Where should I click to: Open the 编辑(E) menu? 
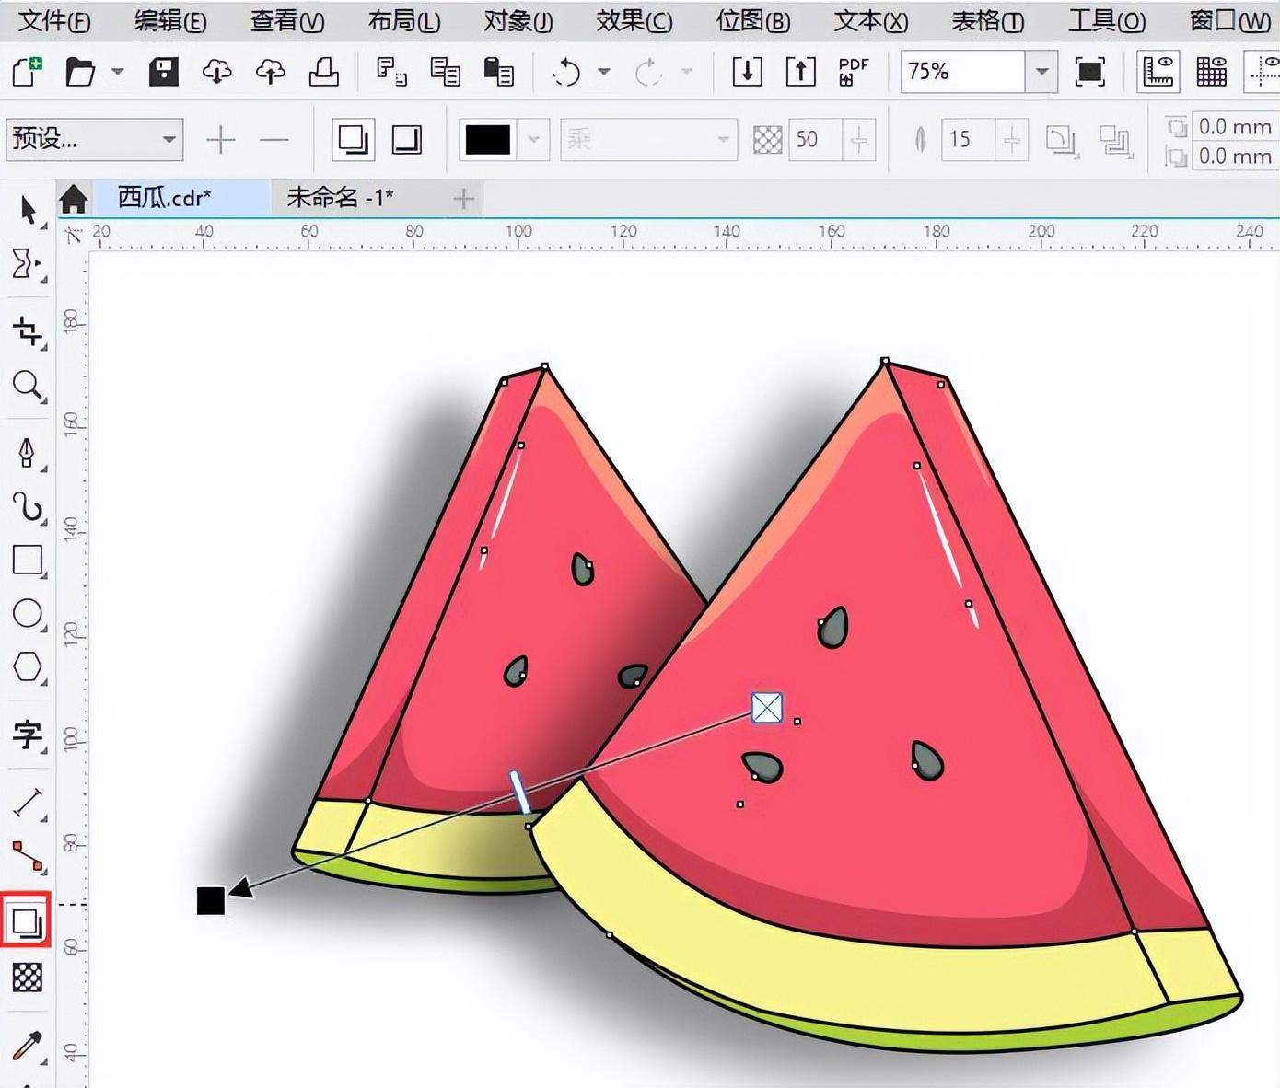[x=170, y=20]
